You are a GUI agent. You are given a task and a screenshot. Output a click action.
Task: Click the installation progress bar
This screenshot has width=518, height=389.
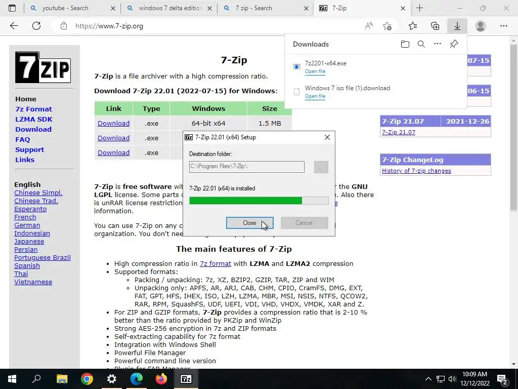[258, 201]
